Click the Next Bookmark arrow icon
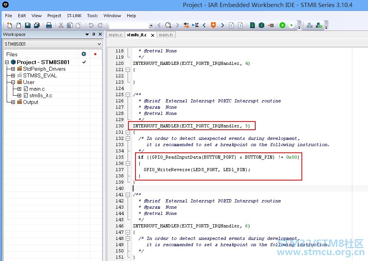The width and height of the screenshot is (368, 261). tap(222, 25)
